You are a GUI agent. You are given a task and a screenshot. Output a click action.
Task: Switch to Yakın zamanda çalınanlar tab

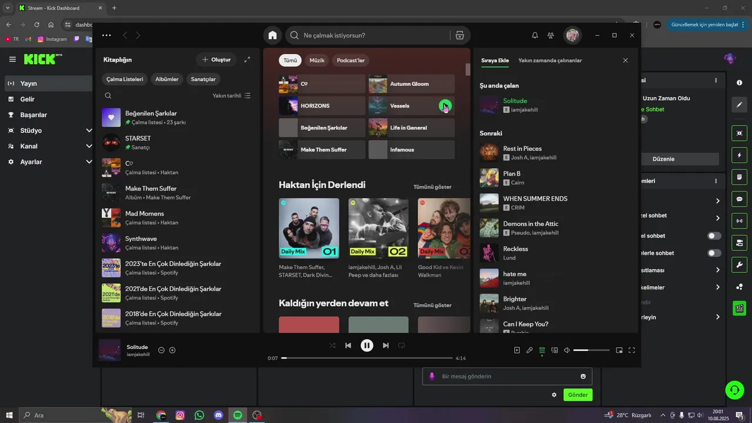click(x=550, y=61)
